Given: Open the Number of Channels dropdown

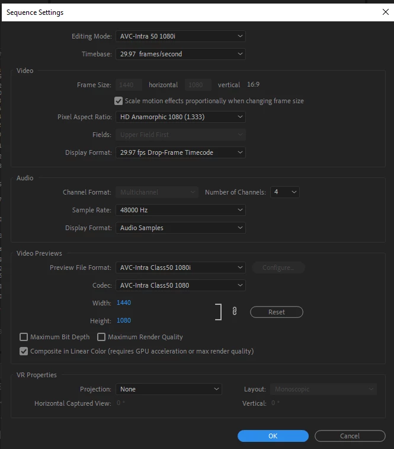Looking at the screenshot, I should [x=285, y=192].
